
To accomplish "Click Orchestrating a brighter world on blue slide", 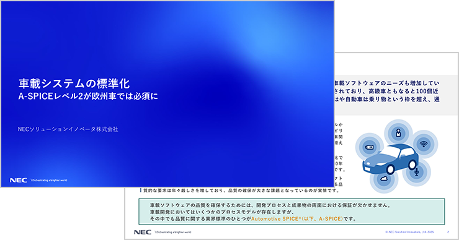I will click(49, 181).
